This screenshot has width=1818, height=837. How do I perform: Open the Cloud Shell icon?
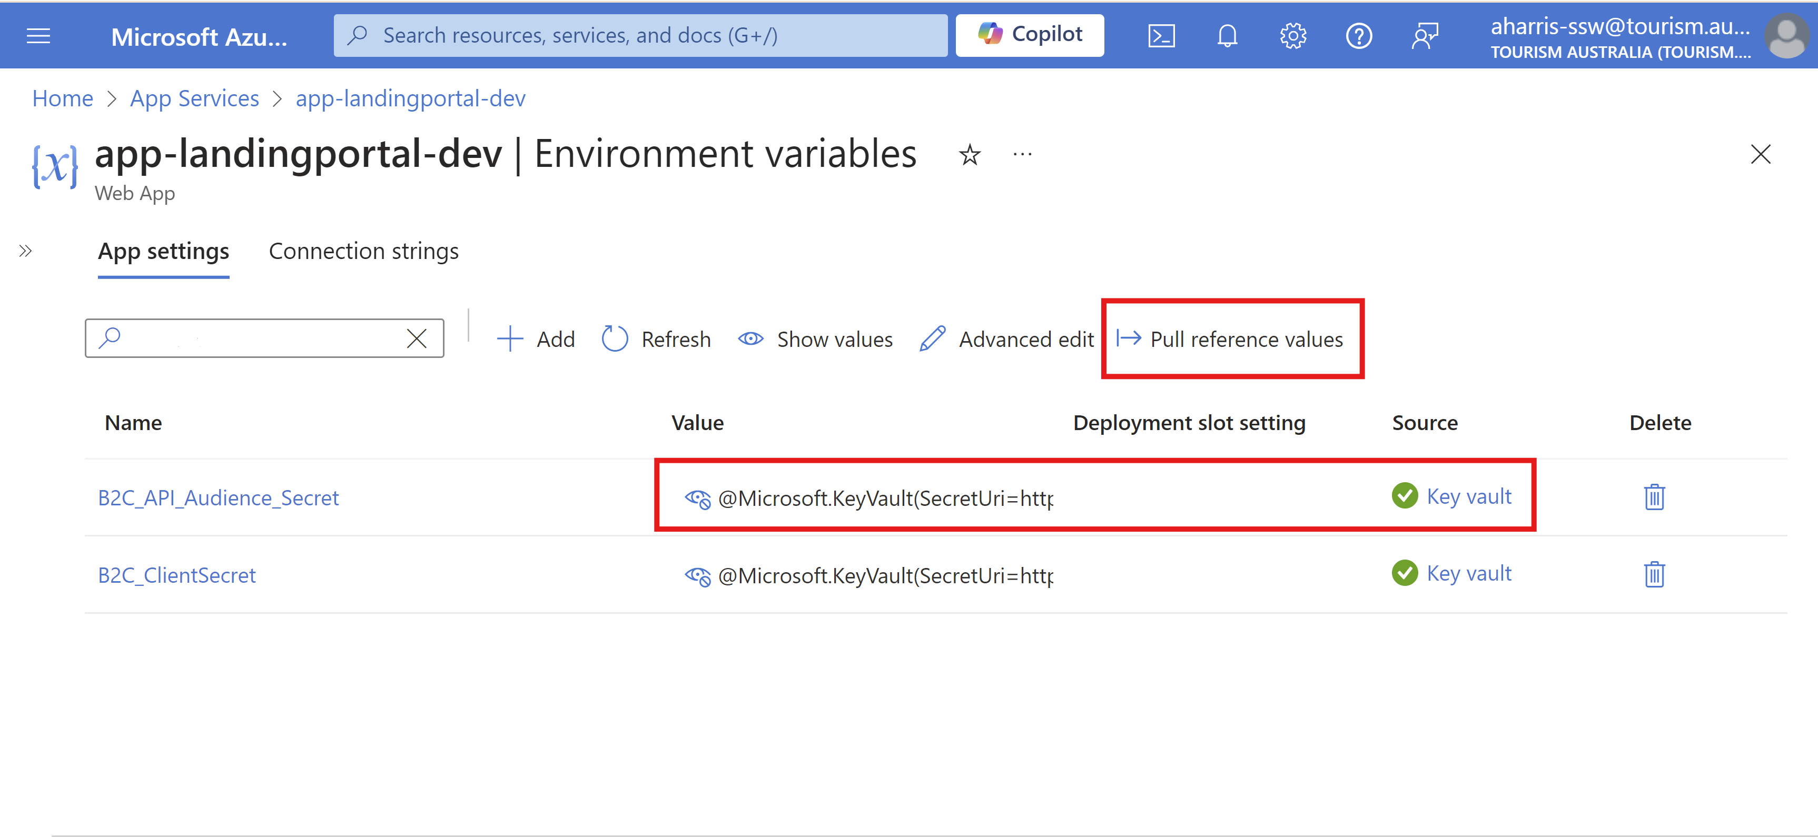1161,35
